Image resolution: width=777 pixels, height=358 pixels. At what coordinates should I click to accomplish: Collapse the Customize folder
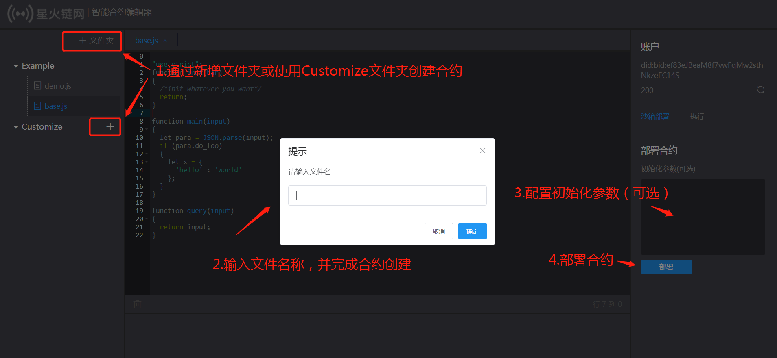coord(16,127)
